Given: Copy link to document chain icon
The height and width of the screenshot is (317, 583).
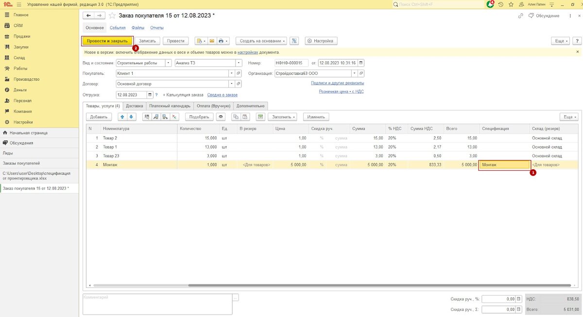Looking at the screenshot, I should (x=521, y=16).
